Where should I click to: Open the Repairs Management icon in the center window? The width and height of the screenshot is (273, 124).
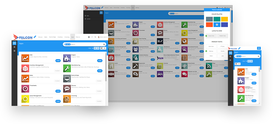point(209,74)
